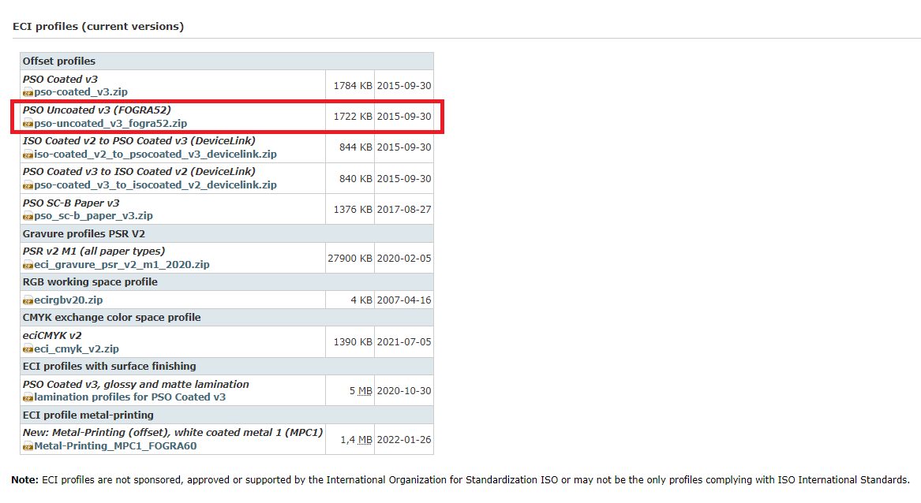This screenshot has width=921, height=503.
Task: Download pso_sc-b_paper_v3.zip profile
Action: 93,215
